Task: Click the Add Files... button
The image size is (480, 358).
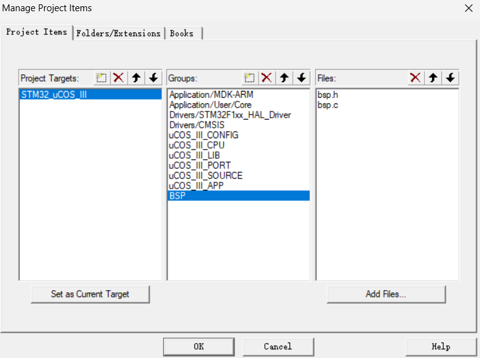Action: tap(386, 294)
